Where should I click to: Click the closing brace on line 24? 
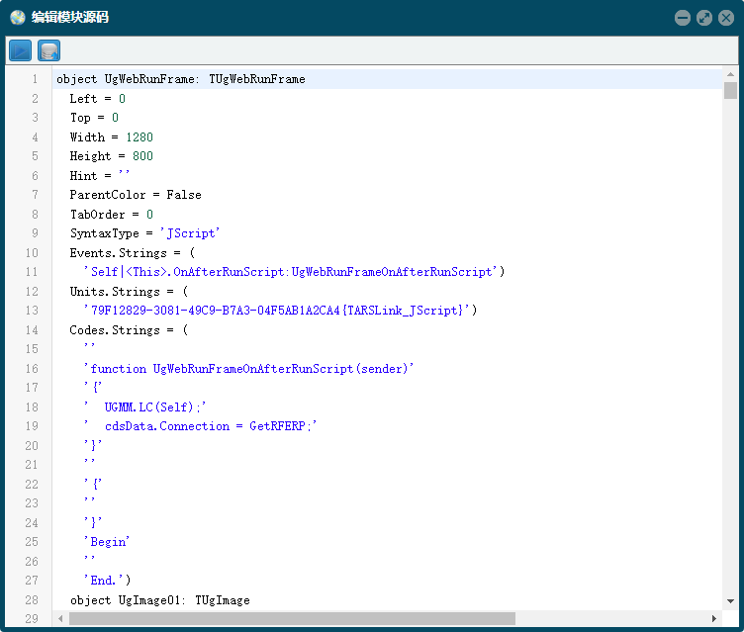(x=93, y=523)
